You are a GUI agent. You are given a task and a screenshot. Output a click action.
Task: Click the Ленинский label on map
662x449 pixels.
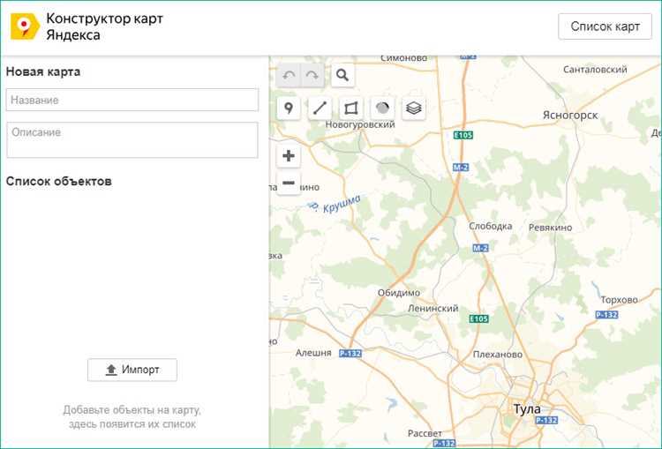433,309
